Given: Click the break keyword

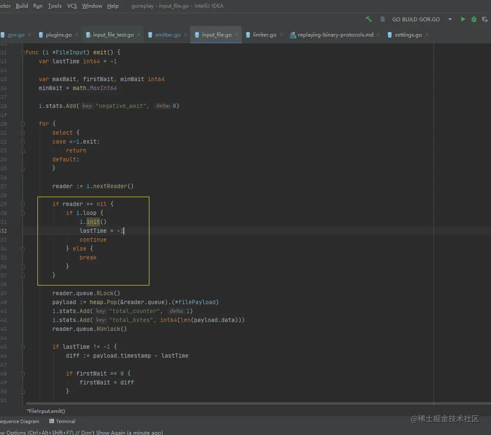Looking at the screenshot, I should [x=88, y=257].
